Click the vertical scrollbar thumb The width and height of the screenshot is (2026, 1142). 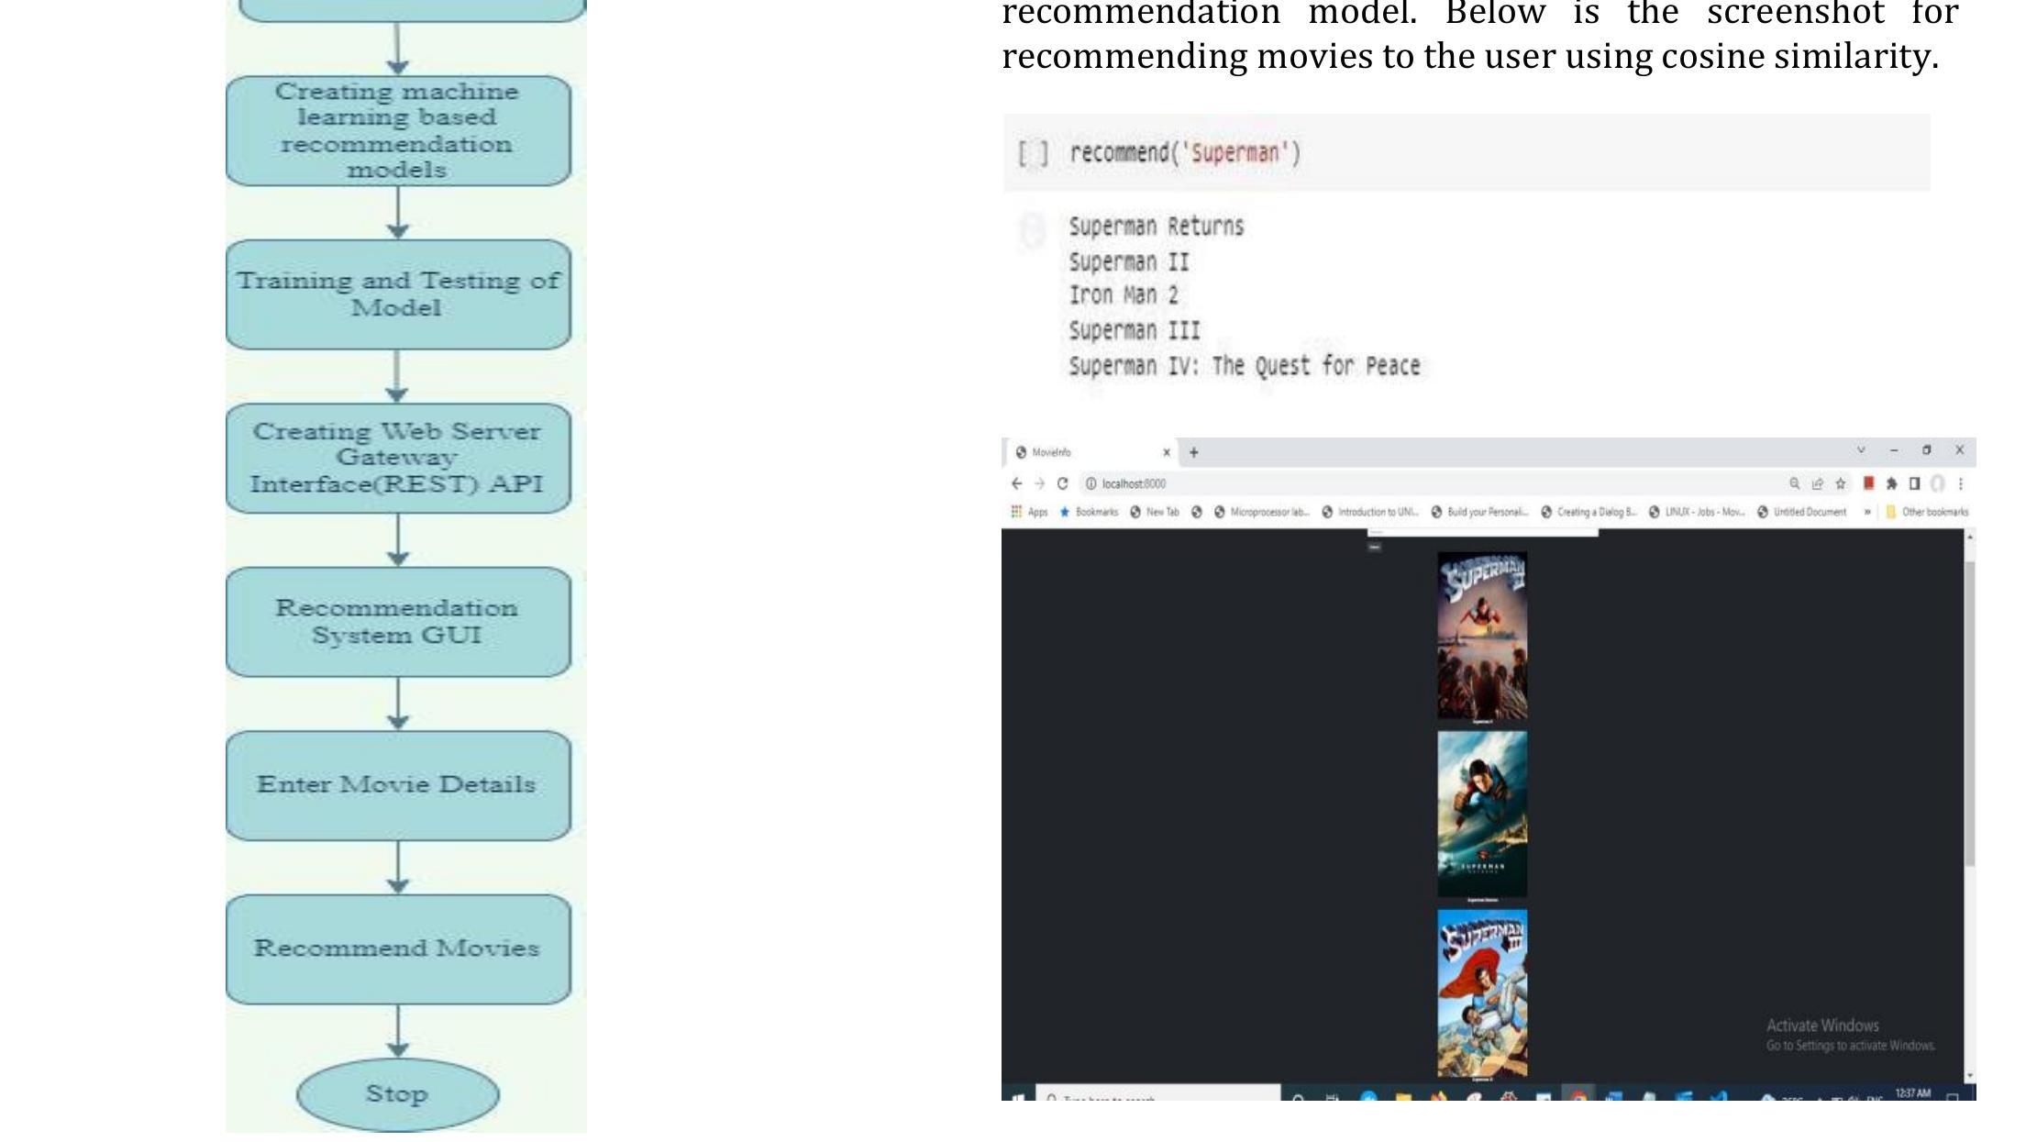tap(1969, 713)
